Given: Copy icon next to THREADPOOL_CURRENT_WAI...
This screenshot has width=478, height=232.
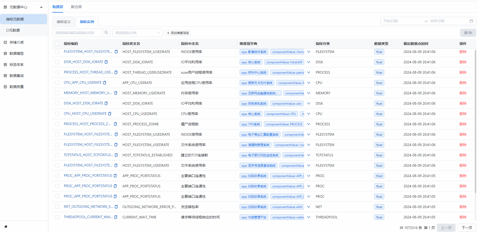Looking at the screenshot, I should tap(116, 217).
